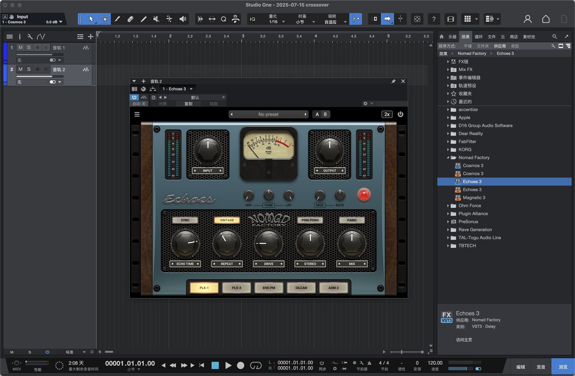
Task: Expand the FabFilter folder
Action: coord(448,142)
